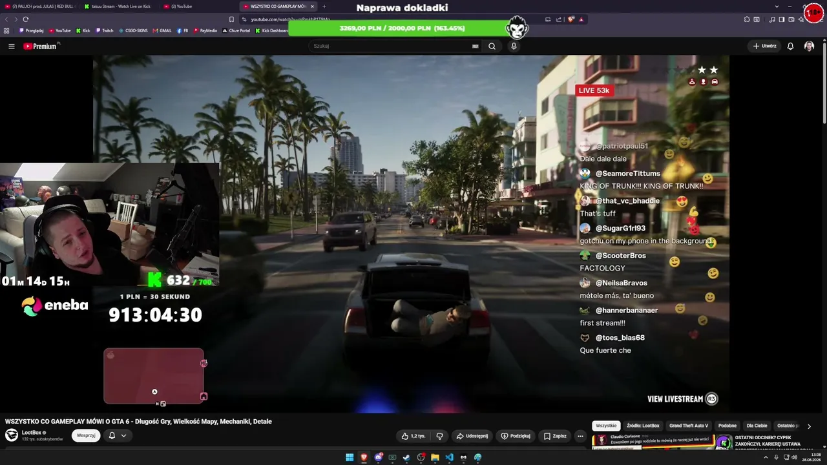Open Brave Rewards triangle icon

(x=581, y=19)
